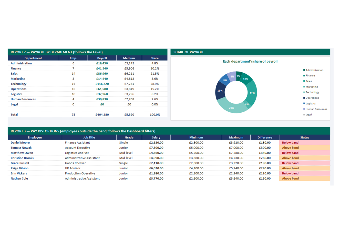Image resolution: width=340 pixels, height=234 pixels.
Task: Click the Administration legend colour marker
Action: [304, 70]
